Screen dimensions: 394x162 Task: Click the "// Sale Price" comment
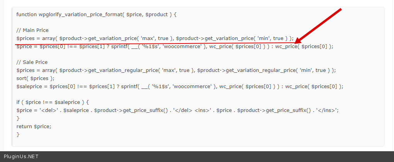click(x=32, y=62)
